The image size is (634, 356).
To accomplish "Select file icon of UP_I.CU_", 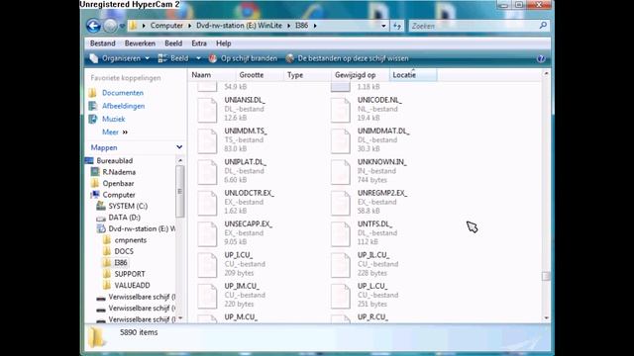I will coord(207,265).
